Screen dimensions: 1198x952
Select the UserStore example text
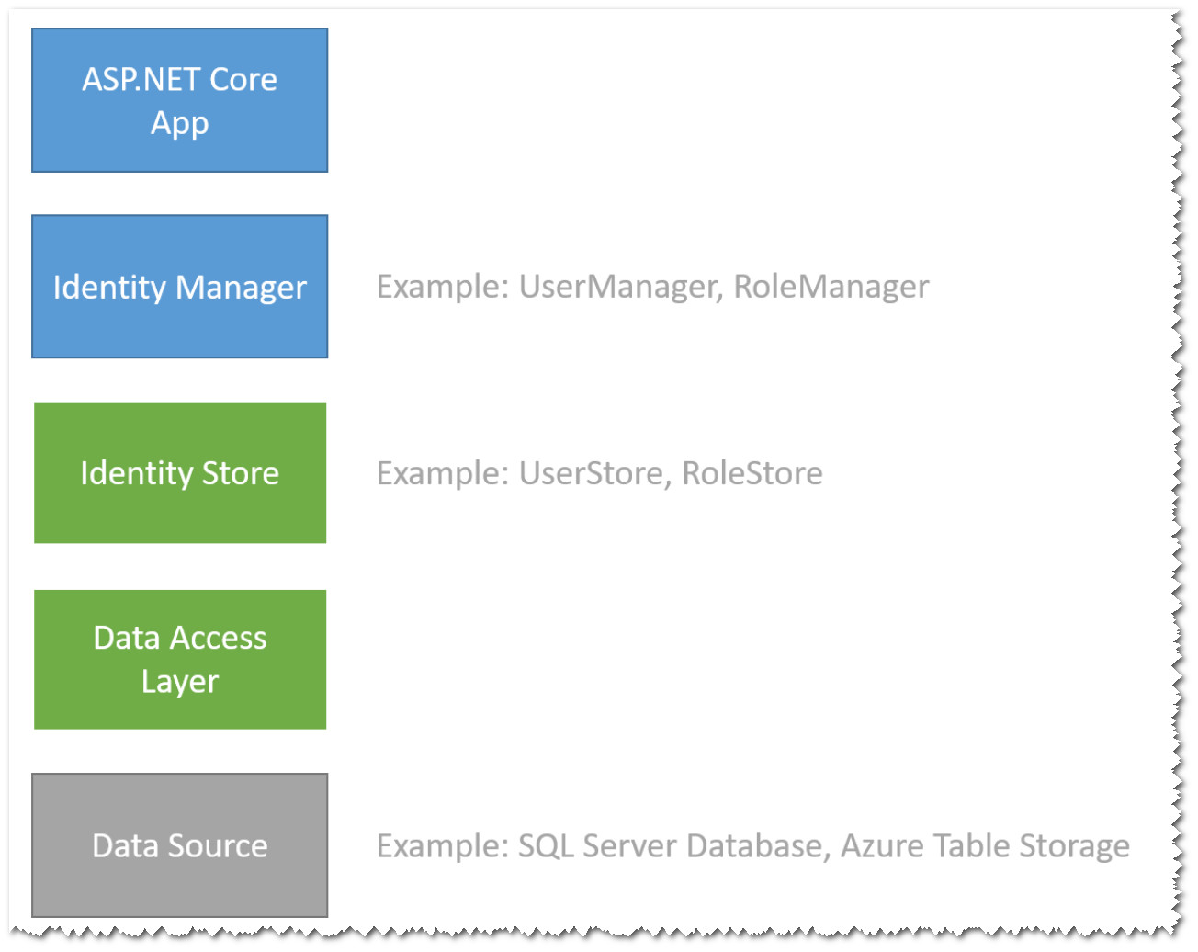(x=590, y=473)
